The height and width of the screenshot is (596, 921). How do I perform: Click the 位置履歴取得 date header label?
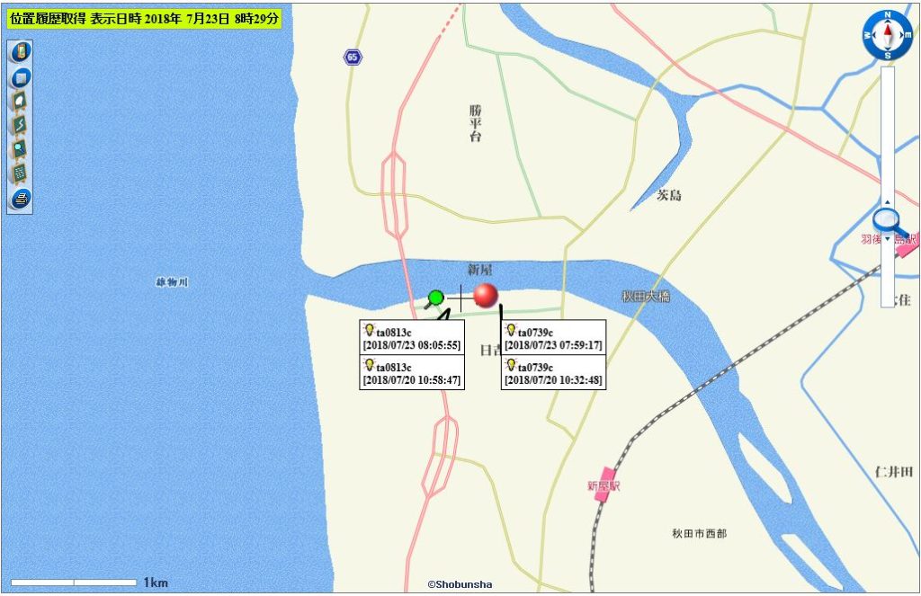click(144, 19)
